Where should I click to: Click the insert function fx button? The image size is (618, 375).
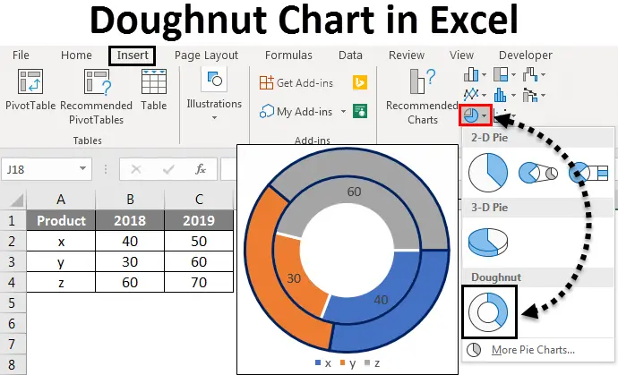(201, 168)
